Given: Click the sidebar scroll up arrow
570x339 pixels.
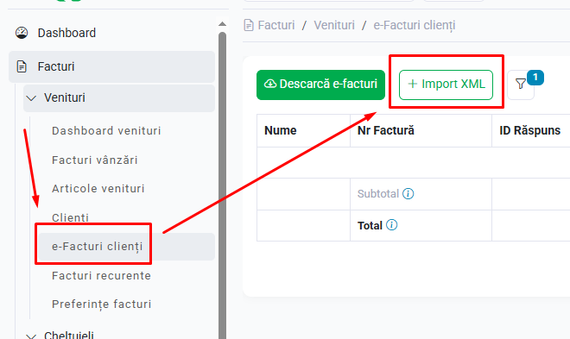Looking at the screenshot, I should tap(222, 24).
